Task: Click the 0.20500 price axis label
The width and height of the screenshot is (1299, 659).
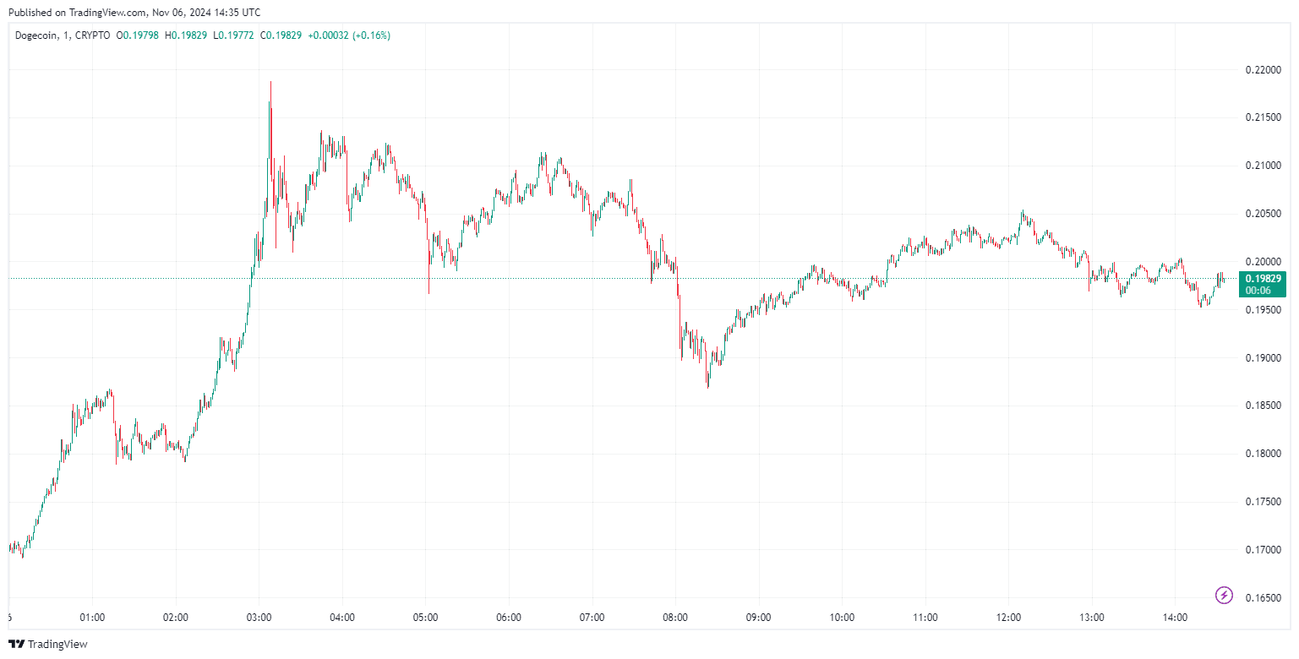Action: coord(1264,214)
